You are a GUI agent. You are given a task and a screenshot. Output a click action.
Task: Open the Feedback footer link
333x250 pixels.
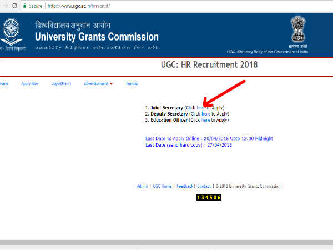pyautogui.click(x=185, y=186)
